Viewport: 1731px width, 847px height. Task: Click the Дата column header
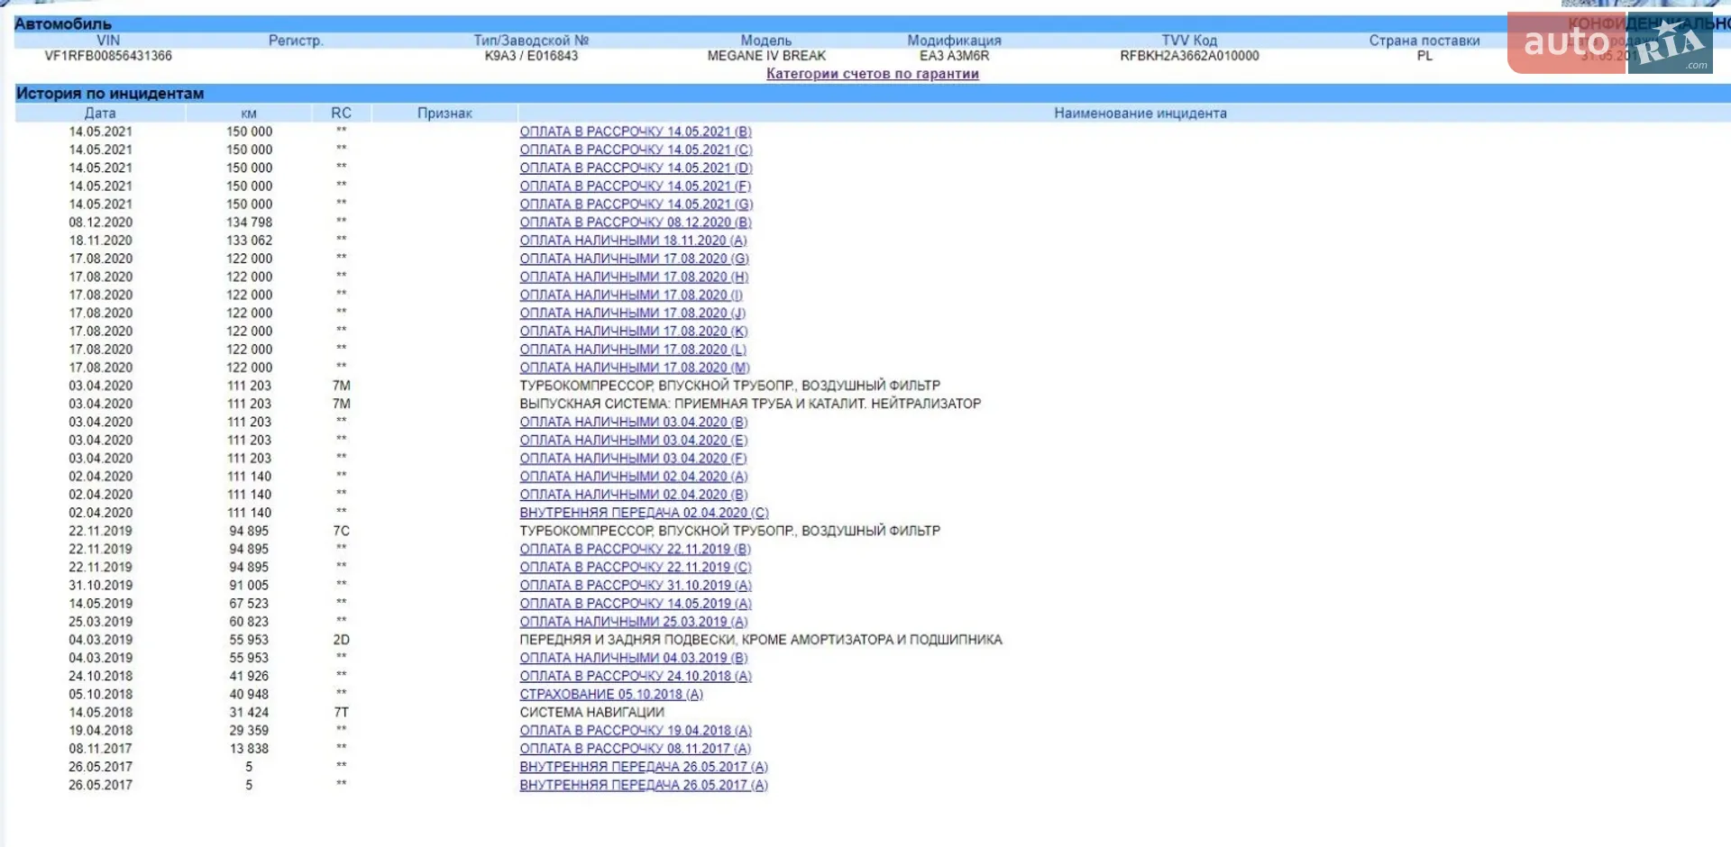pos(100,114)
